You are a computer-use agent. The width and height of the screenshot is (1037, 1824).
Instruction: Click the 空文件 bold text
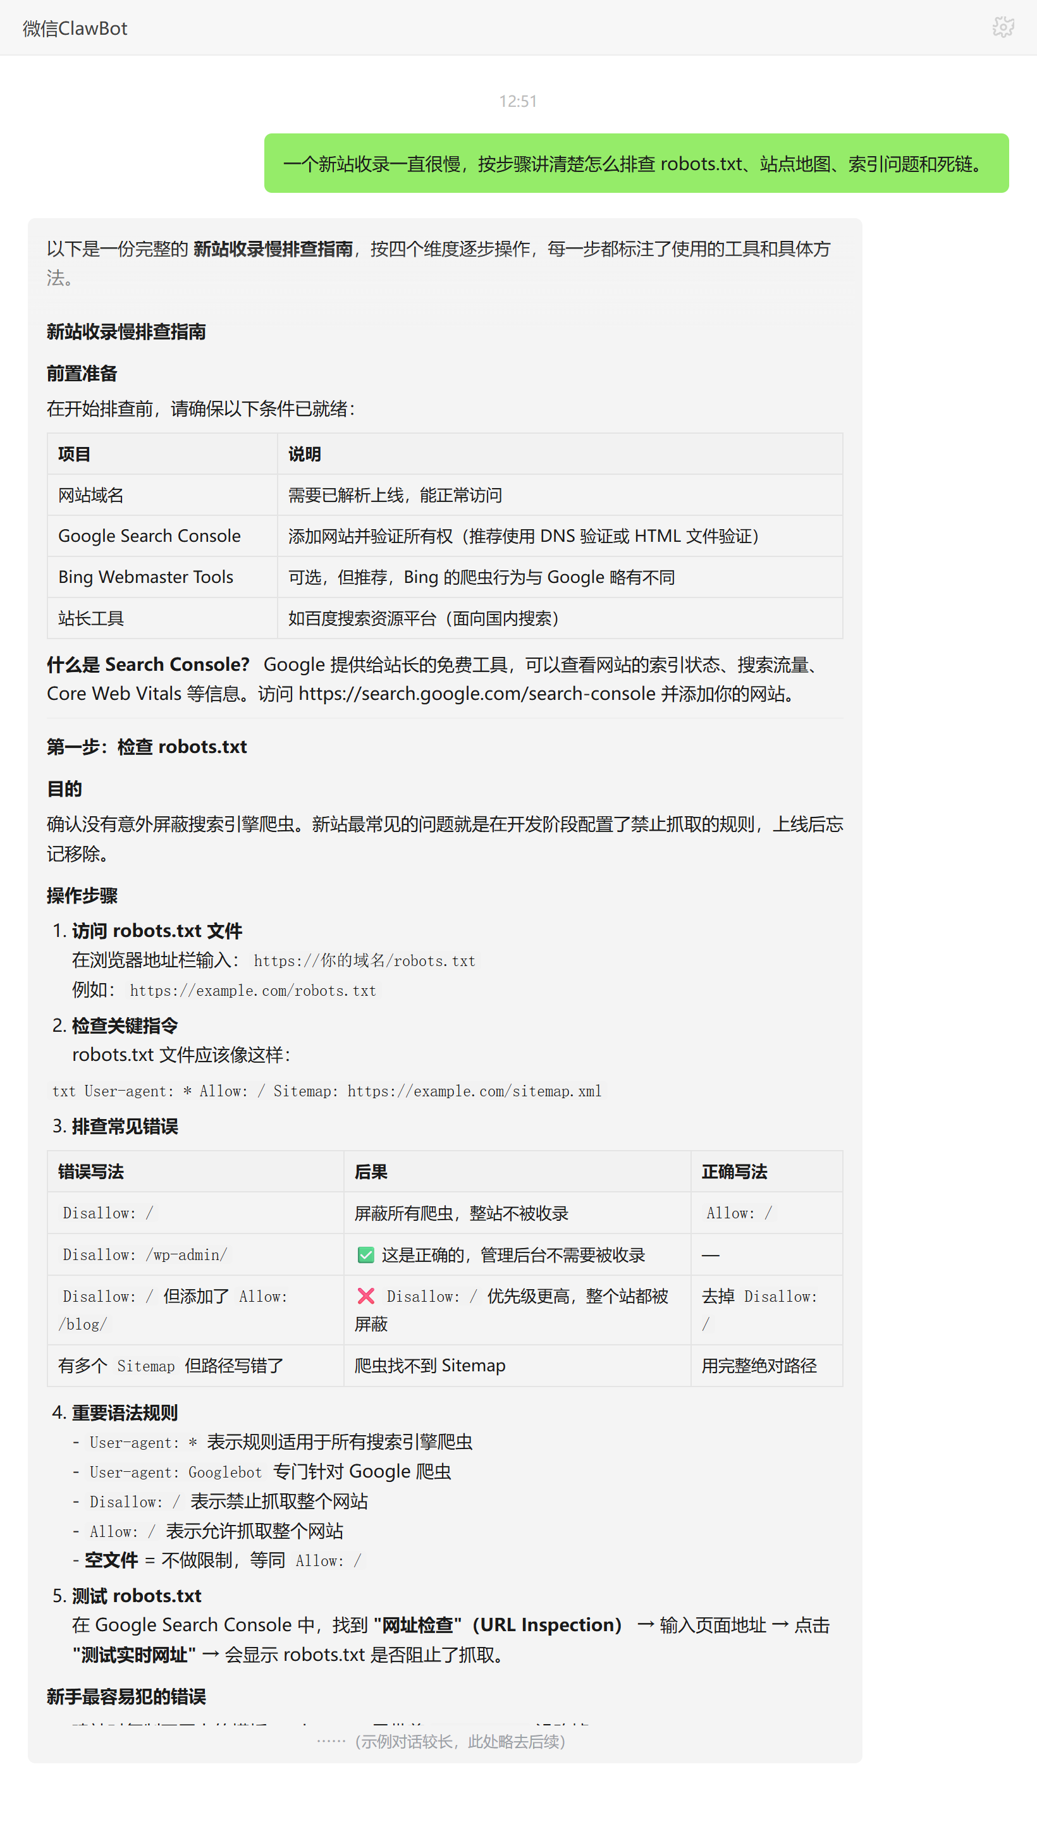click(x=111, y=1560)
